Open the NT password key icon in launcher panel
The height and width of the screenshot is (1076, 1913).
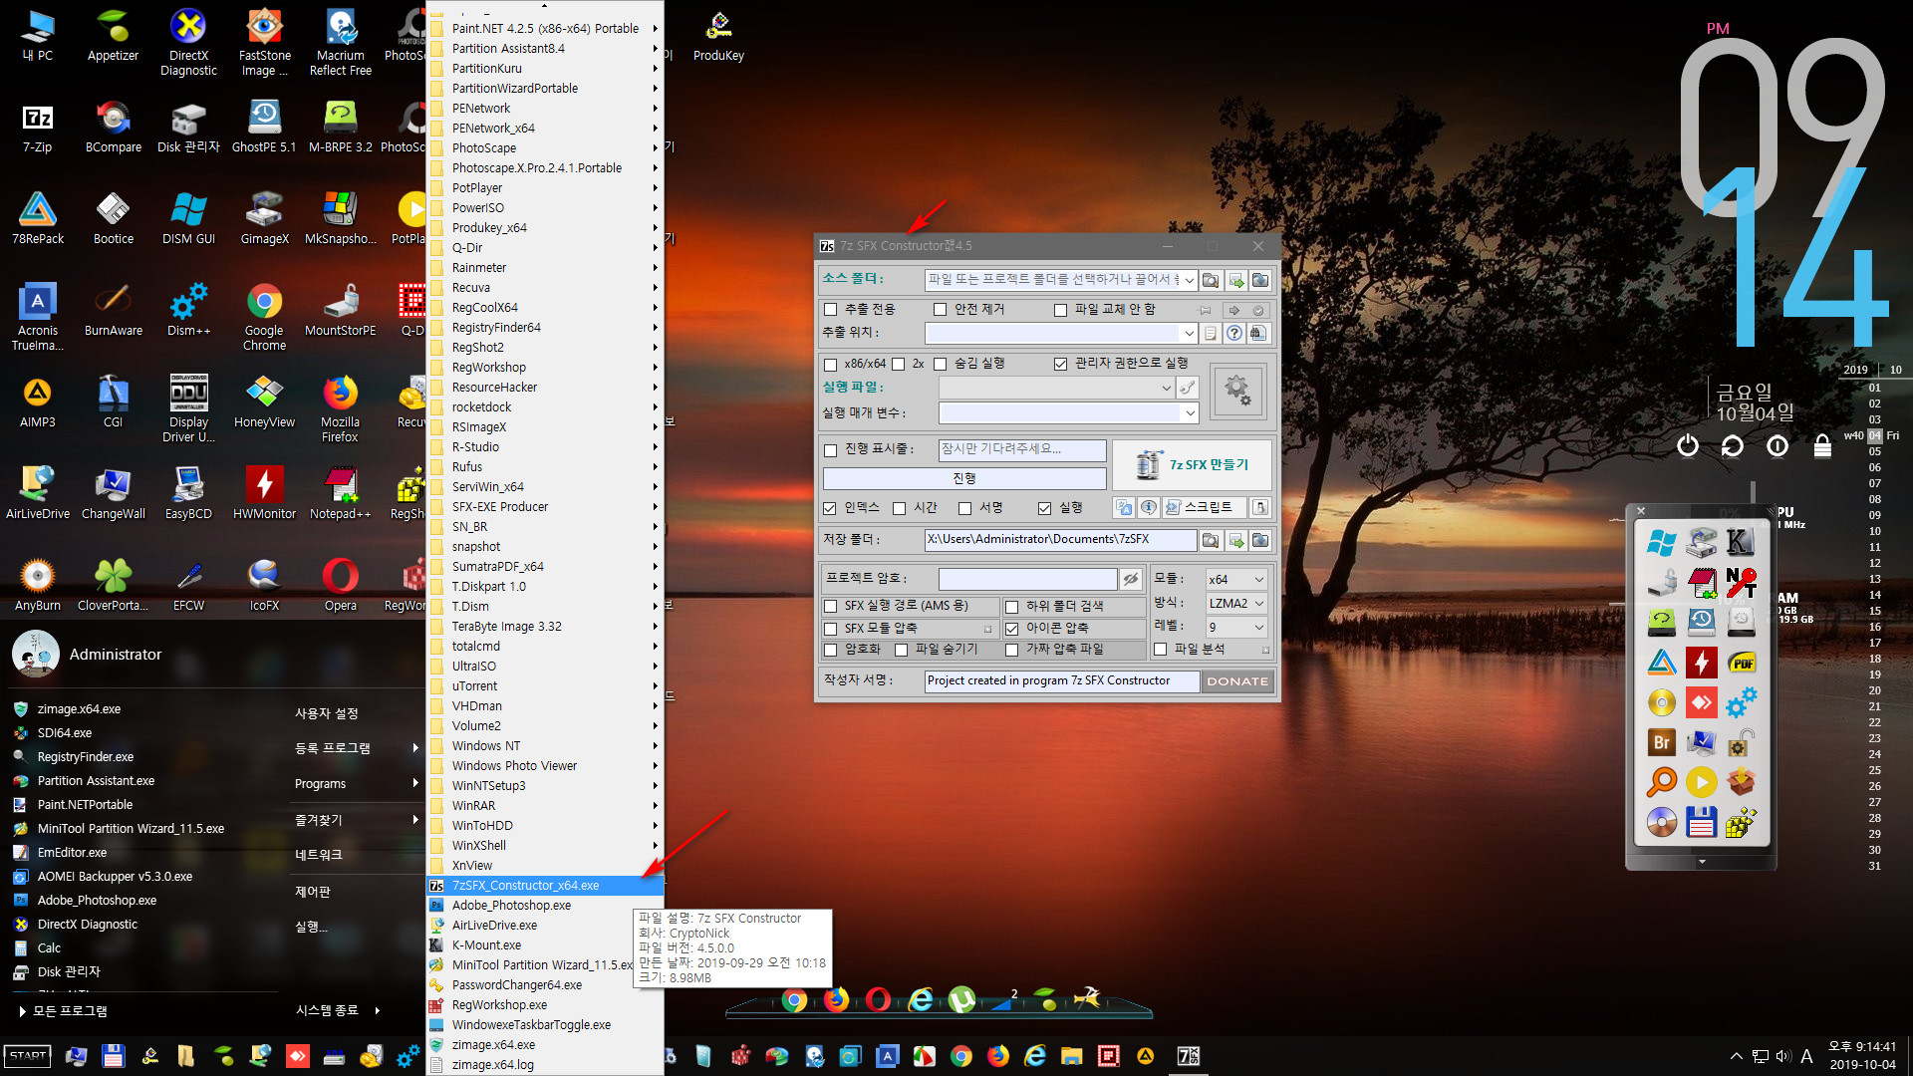click(x=1741, y=583)
